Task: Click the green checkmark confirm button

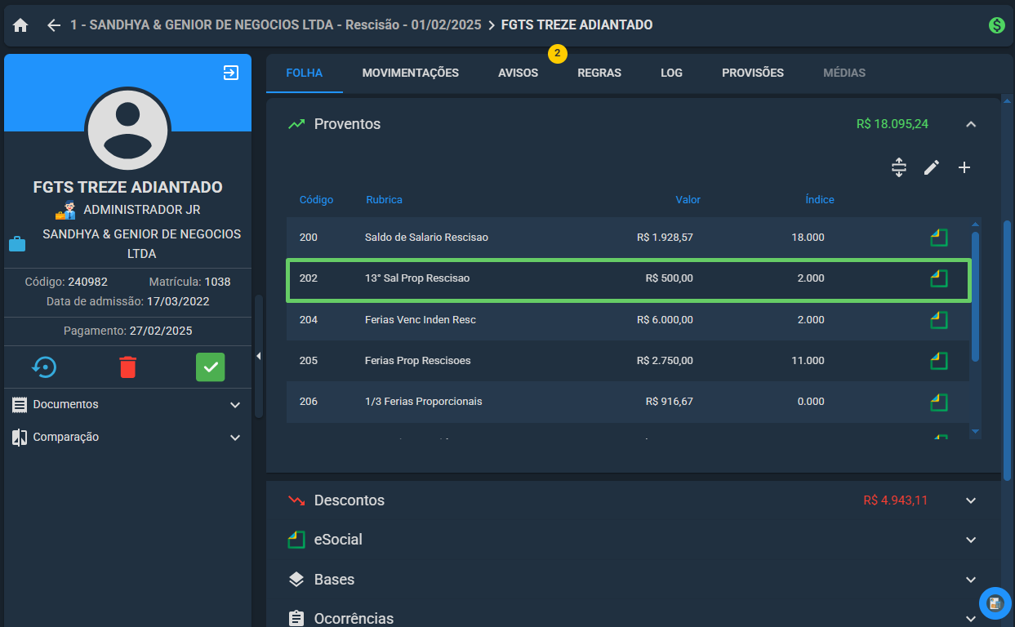Action: pos(211,367)
